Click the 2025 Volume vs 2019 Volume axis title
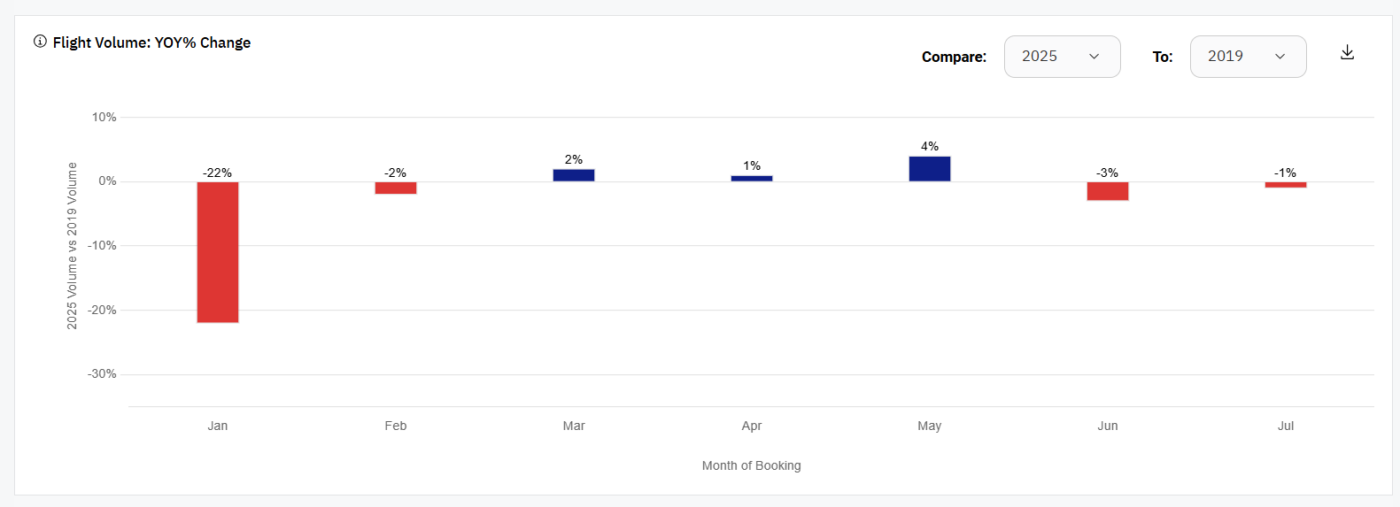Screen dimensions: 1400x507 click(72, 246)
